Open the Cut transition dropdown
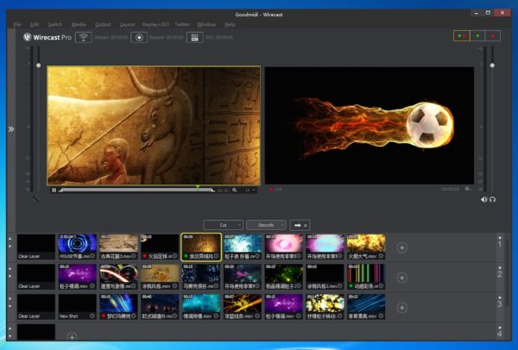This screenshot has width=518, height=350. [x=223, y=224]
